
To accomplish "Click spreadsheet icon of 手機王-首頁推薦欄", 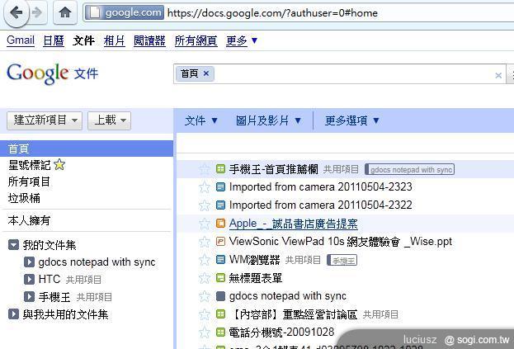I will [220, 169].
